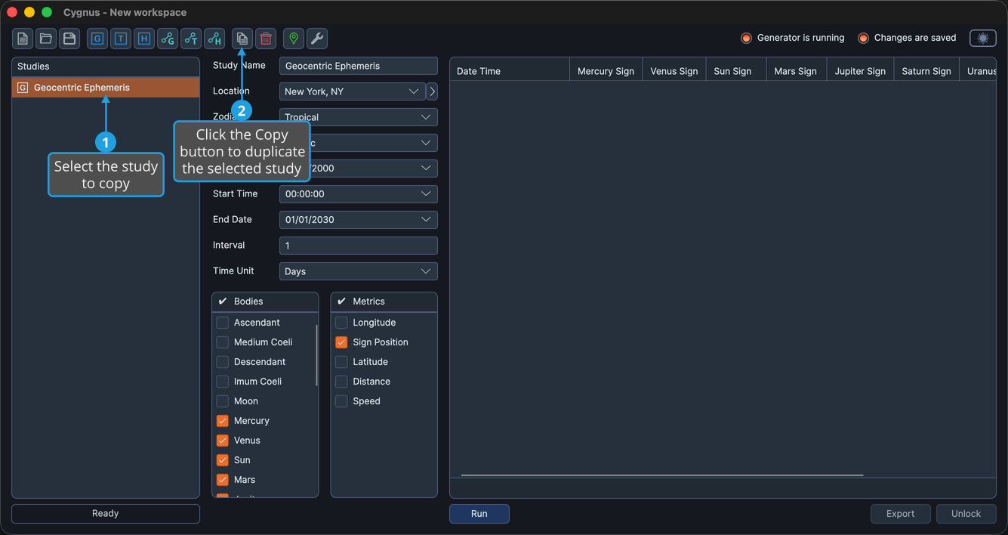Enable the Latitude metric
This screenshot has height=535, width=1008.
341,362
